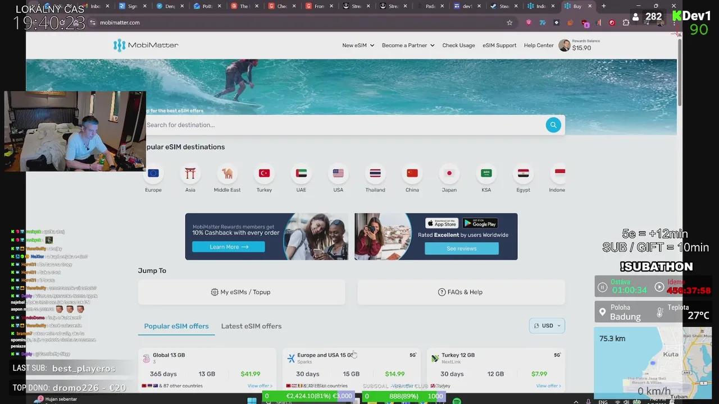Click the $14.99 price
The image size is (719, 404).
395,374
